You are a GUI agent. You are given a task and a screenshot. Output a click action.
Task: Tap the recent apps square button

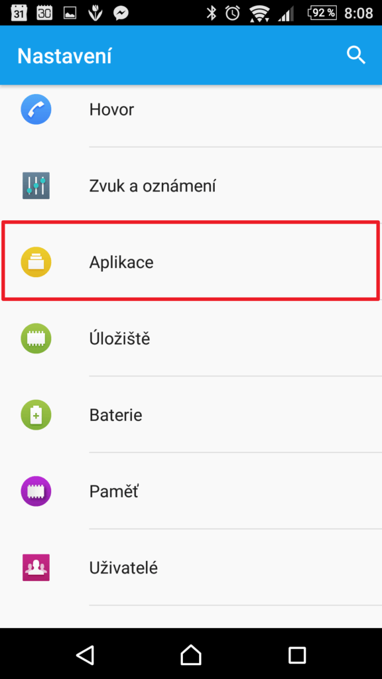coord(297,654)
